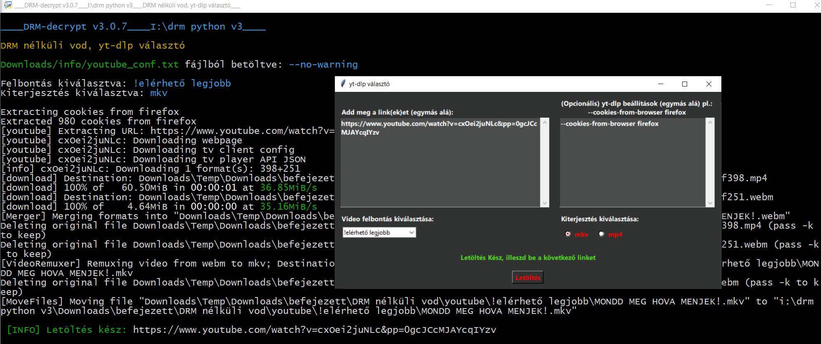Open the video resolution dropdown '!elérhető legjobb'
Image resolution: width=821 pixels, height=344 pixels.
pos(379,233)
